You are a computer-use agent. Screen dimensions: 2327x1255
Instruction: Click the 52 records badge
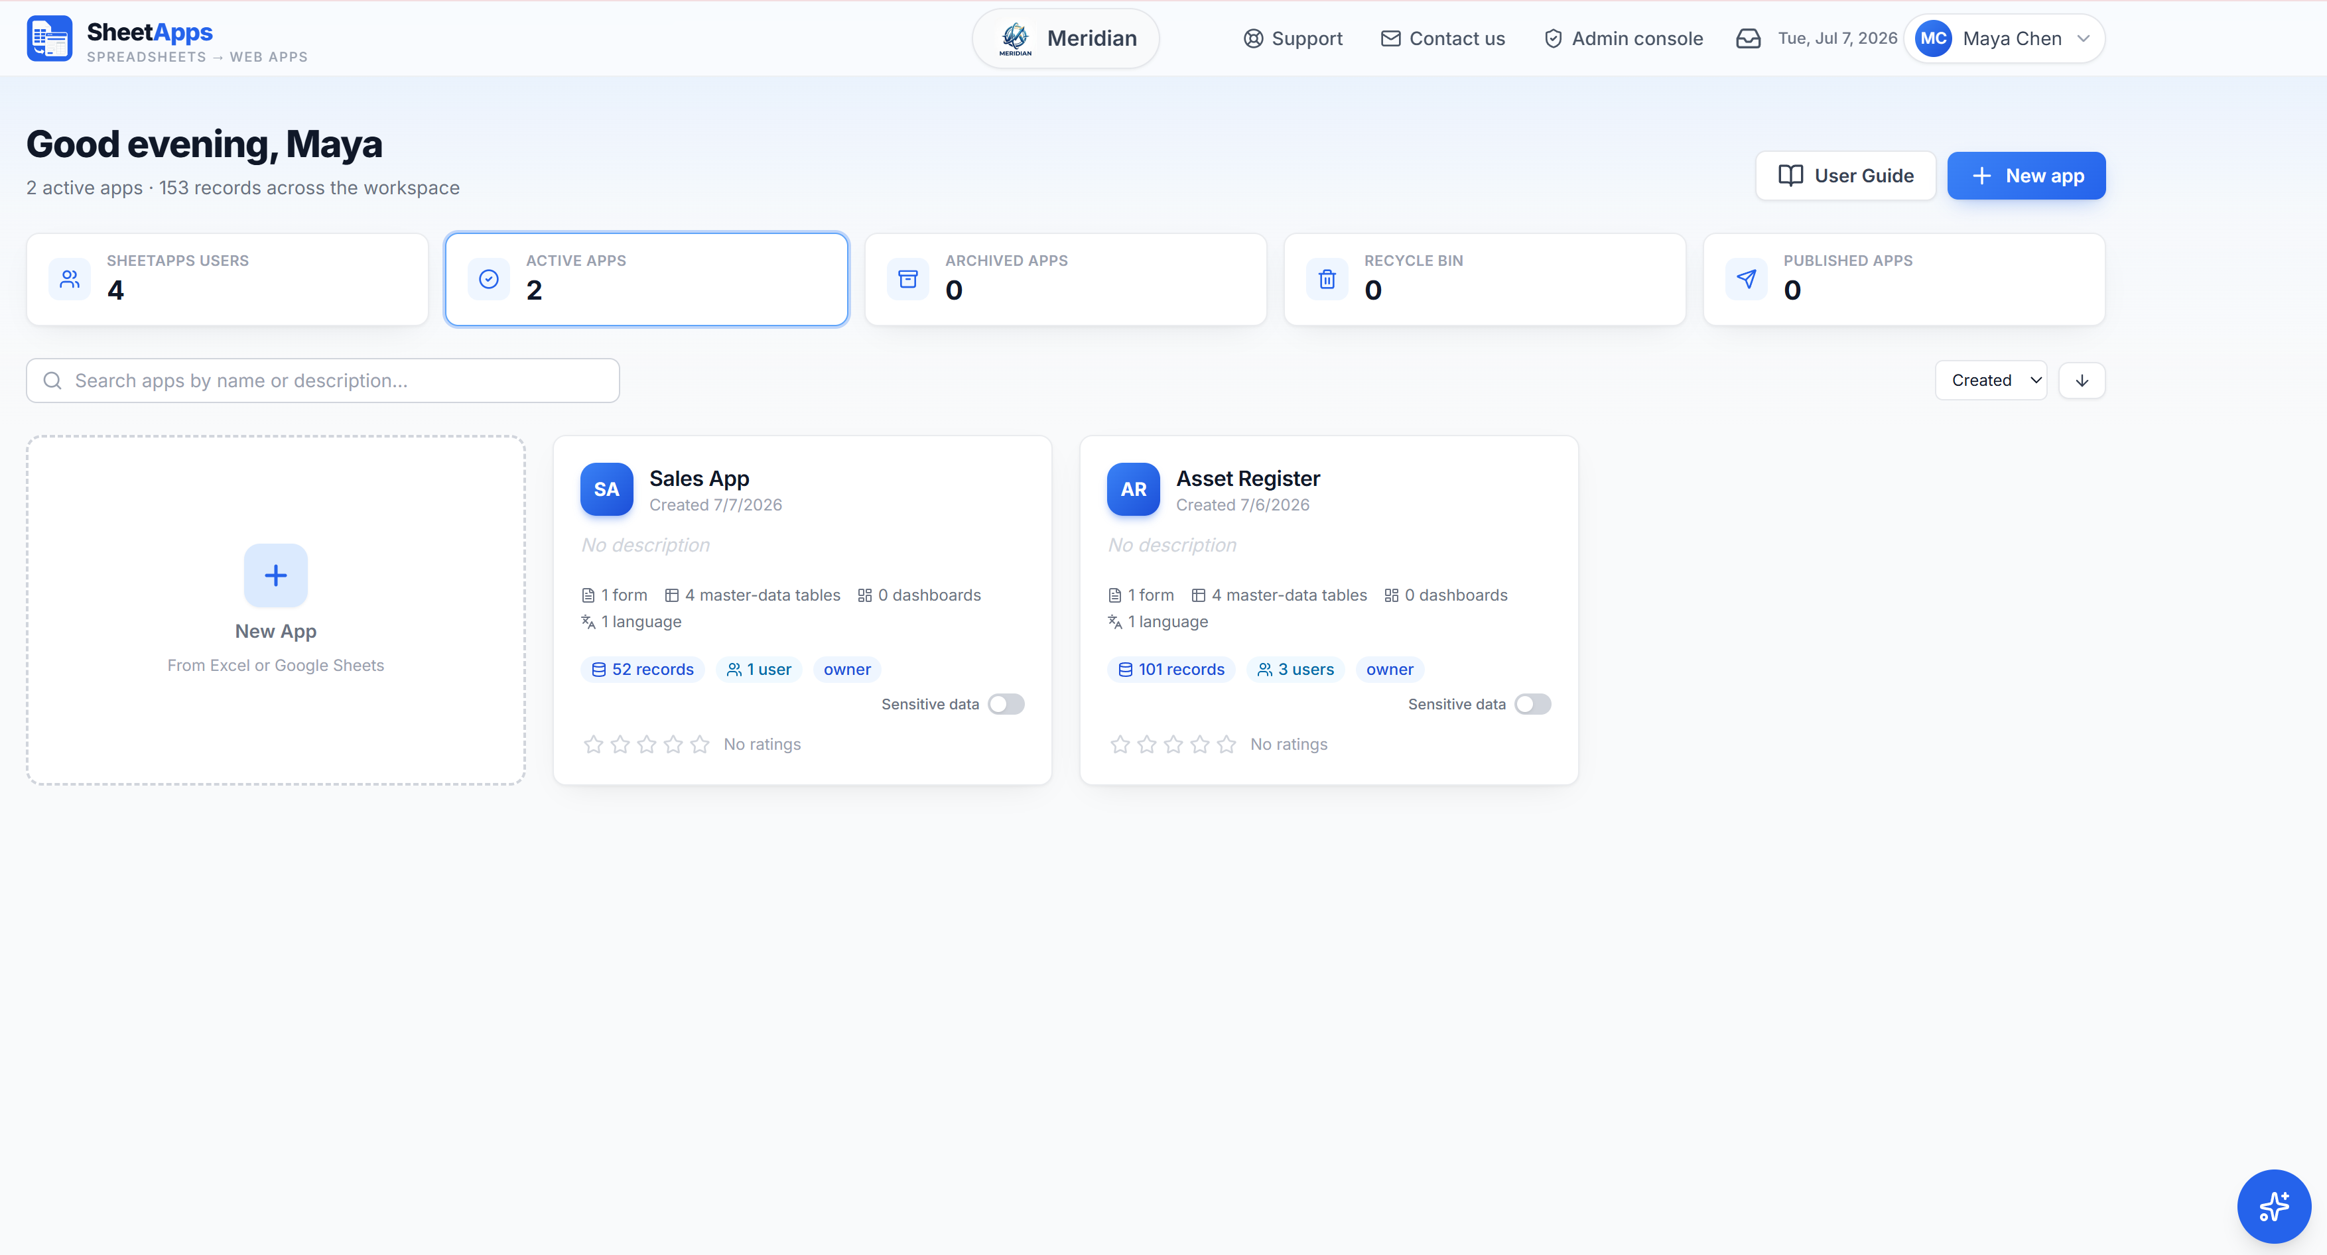point(642,669)
